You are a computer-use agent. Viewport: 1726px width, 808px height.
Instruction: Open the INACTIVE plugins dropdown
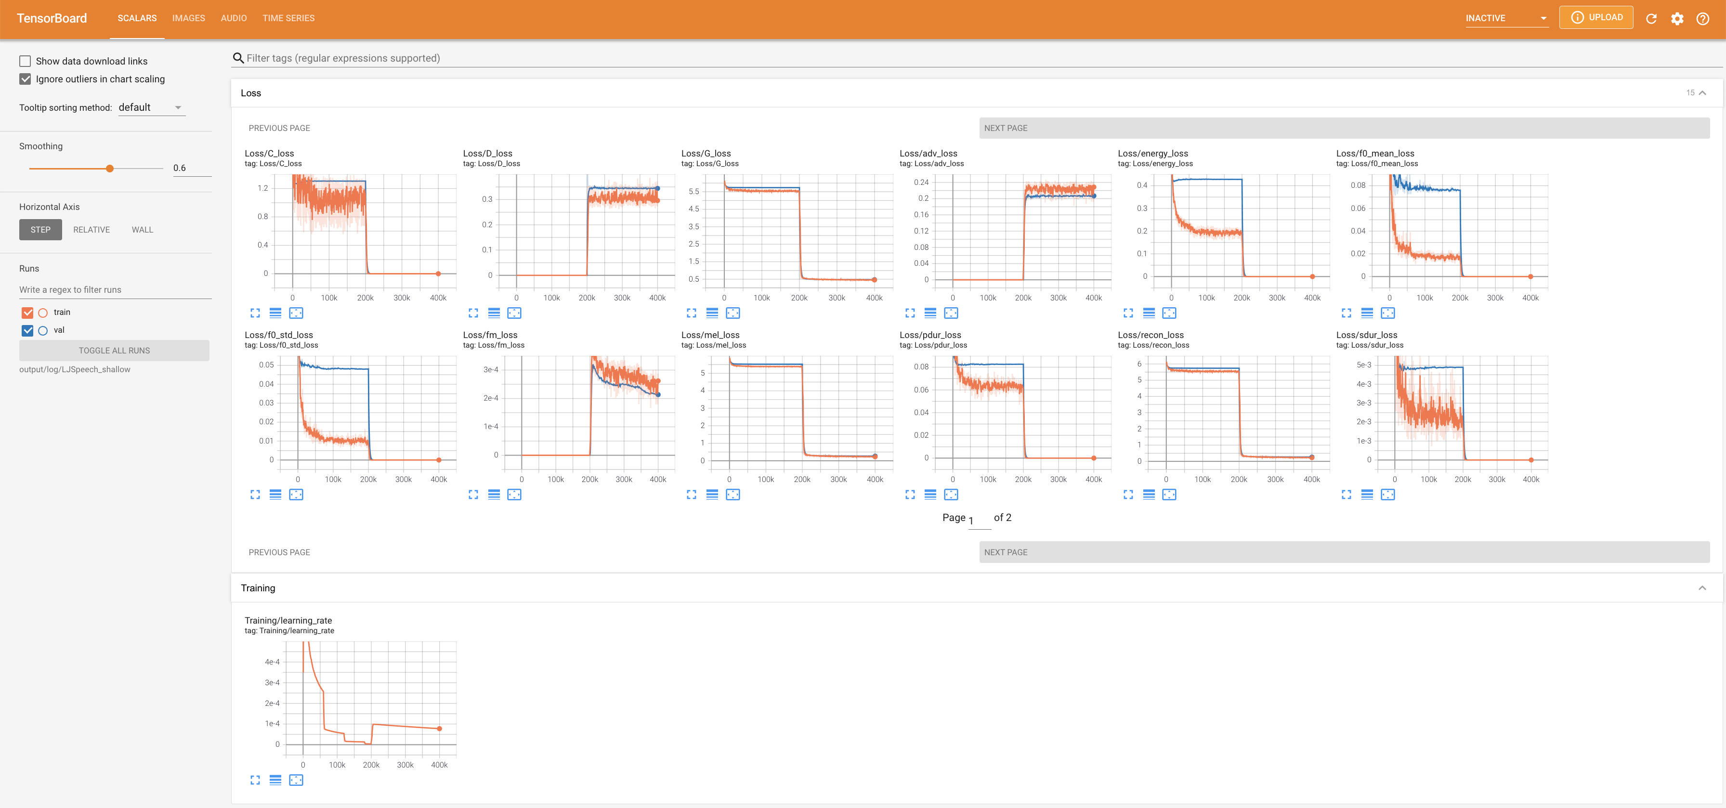tap(1505, 18)
